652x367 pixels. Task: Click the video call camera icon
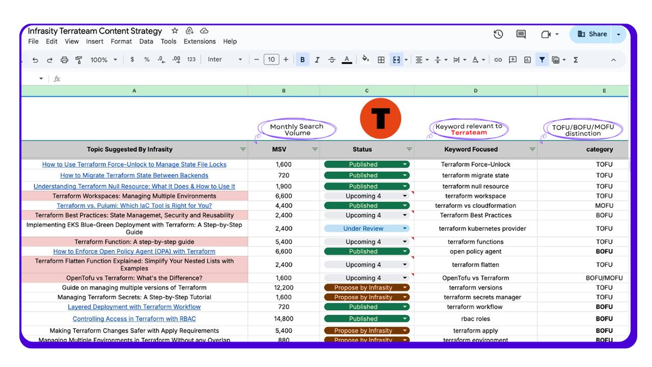tap(546, 34)
